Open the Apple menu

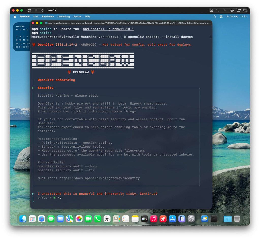[15, 16]
